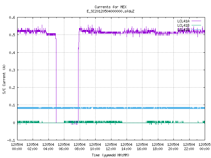The image size is (211, 158).
Task: Click the 0.3 y-axis tick label
Action: 12,70
